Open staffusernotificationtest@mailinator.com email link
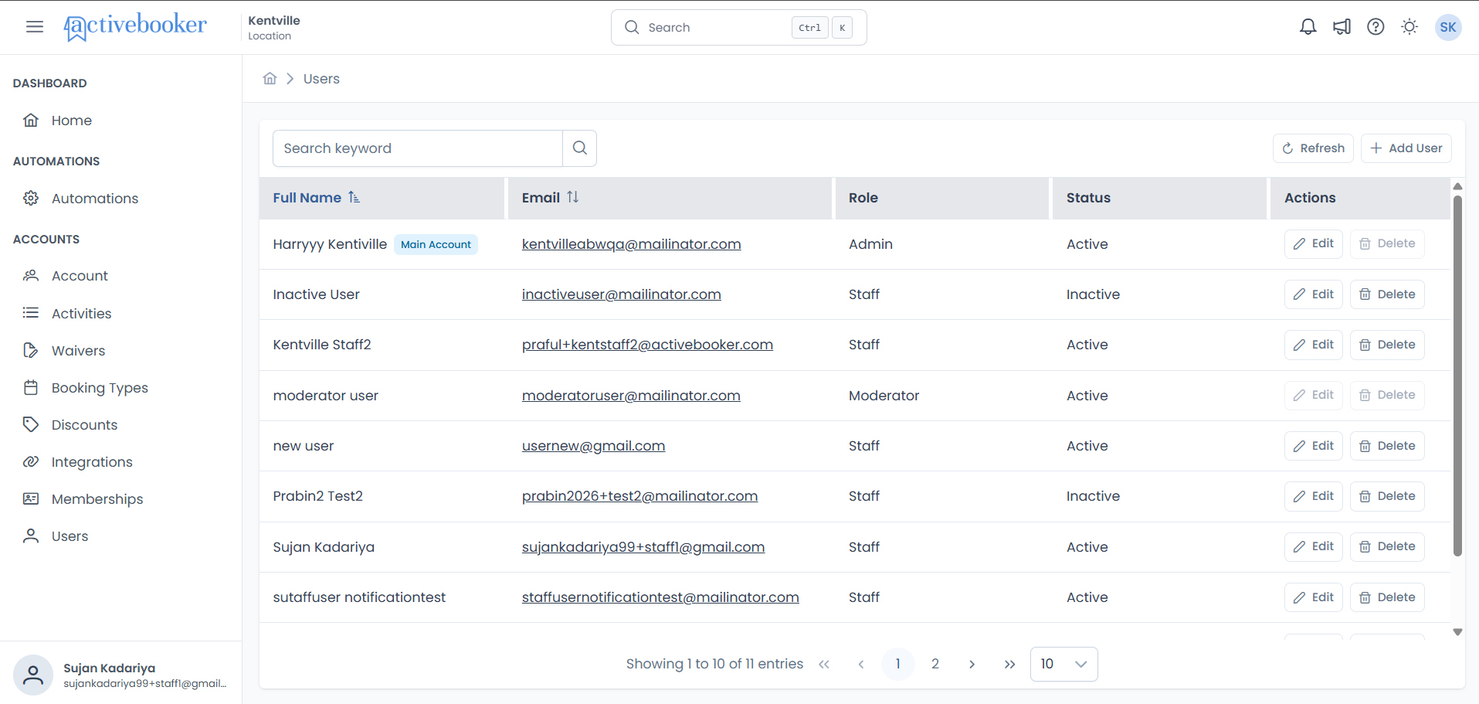Viewport: 1479px width, 704px height. tap(660, 597)
